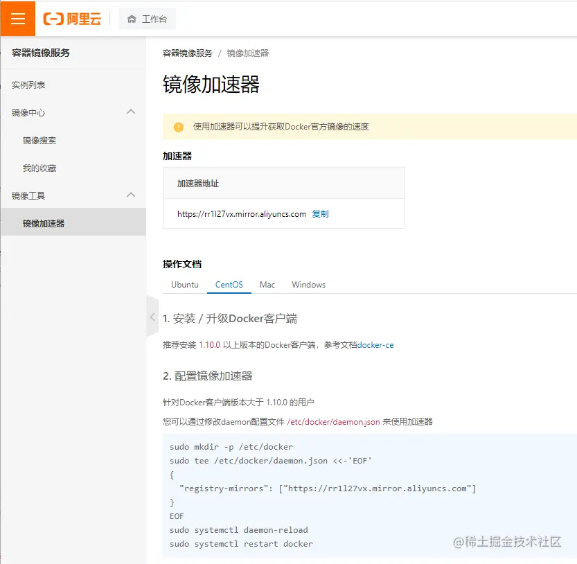Click the 操作文档 section heading

tap(182, 264)
